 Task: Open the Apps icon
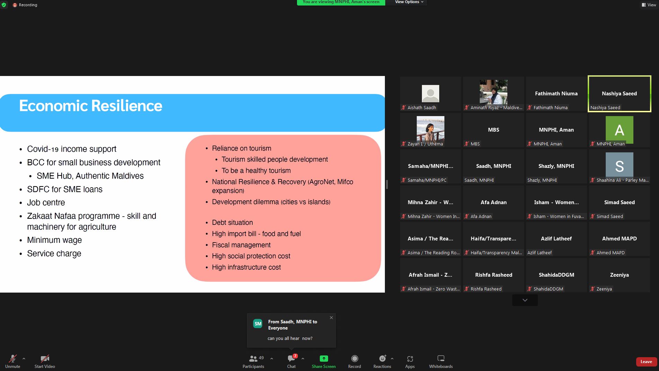coord(410,359)
